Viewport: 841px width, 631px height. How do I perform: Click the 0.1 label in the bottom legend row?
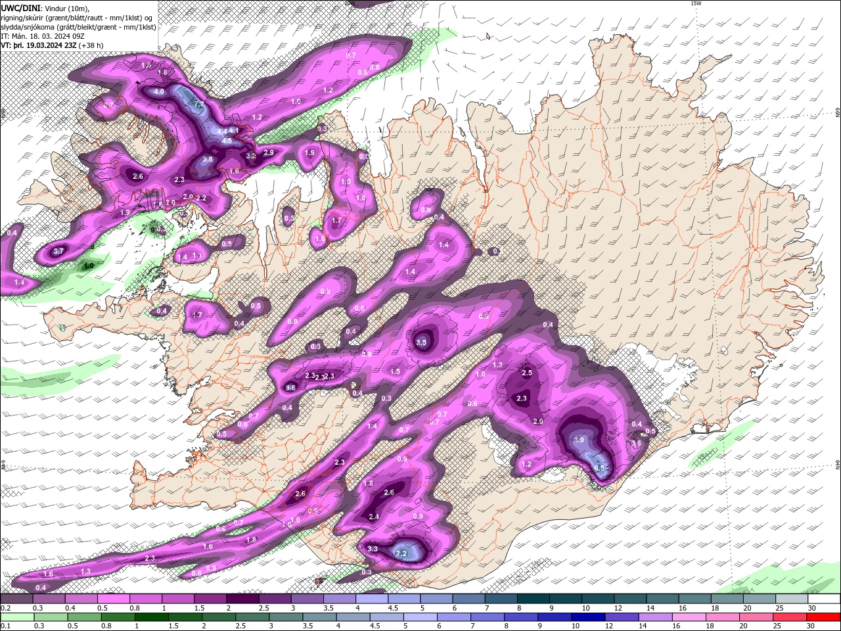[x=5, y=626]
